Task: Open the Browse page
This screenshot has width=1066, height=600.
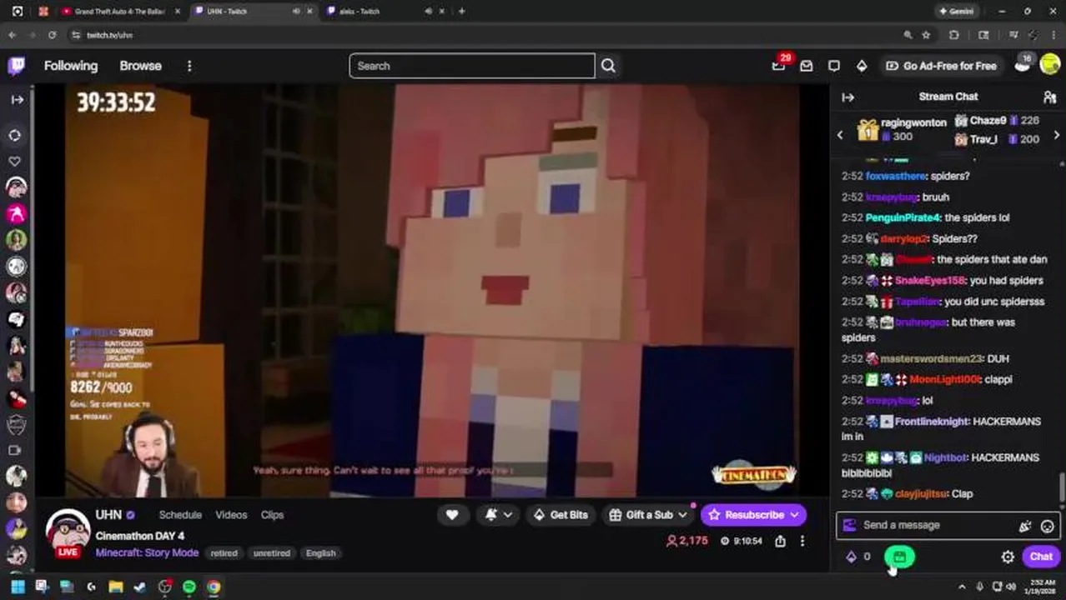Action: (140, 66)
